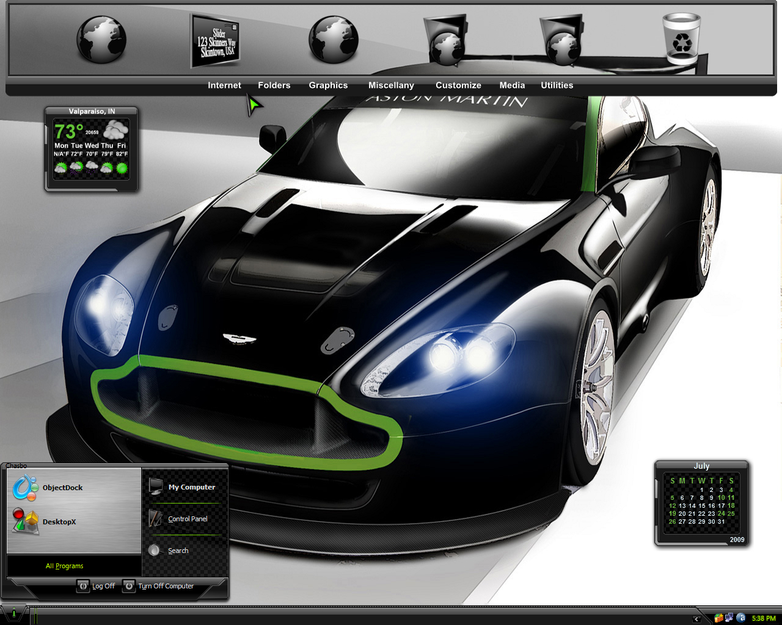Open the blue 'a' tray icon
Image resolution: width=782 pixels, height=625 pixels.
tap(741, 618)
